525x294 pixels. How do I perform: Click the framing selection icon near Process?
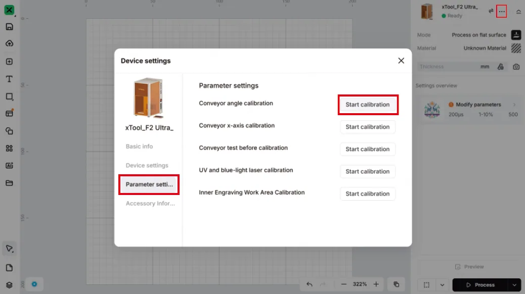(x=426, y=285)
